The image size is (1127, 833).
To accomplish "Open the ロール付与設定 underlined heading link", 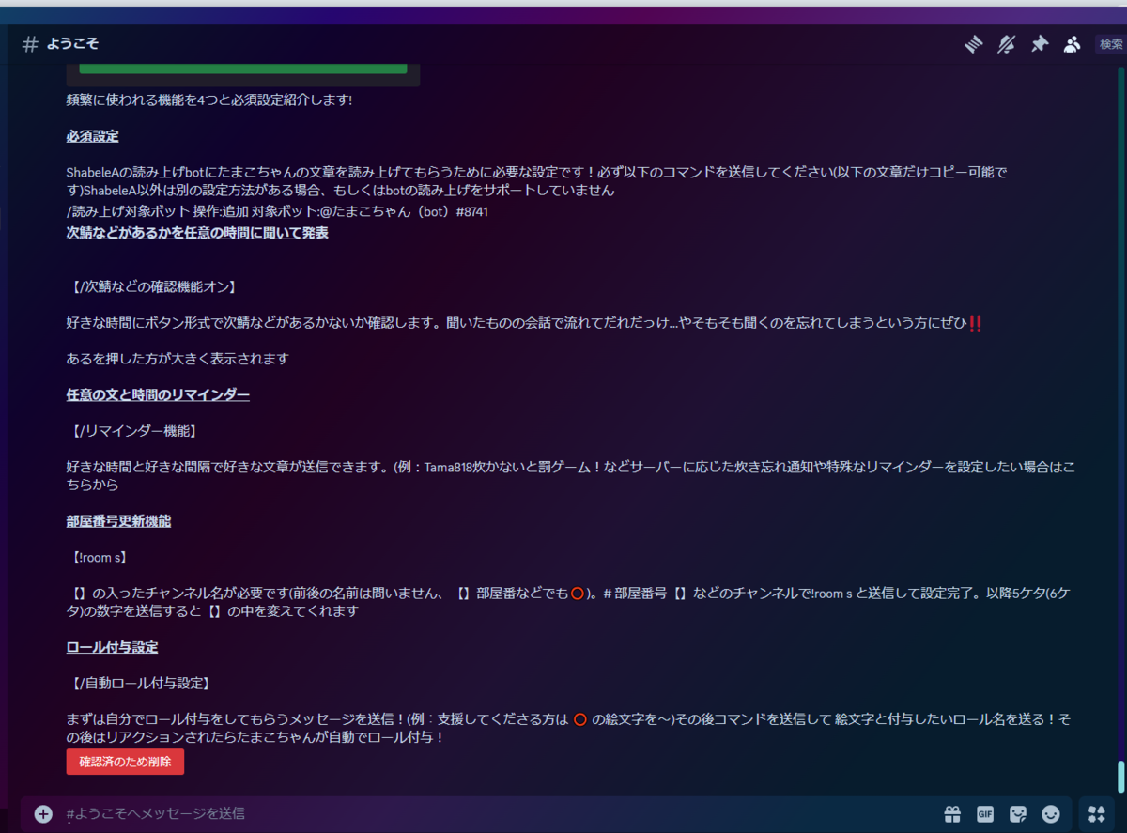I will click(x=112, y=646).
